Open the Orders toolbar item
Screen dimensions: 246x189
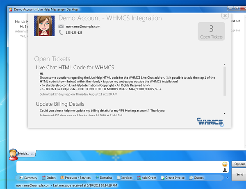click(49, 178)
